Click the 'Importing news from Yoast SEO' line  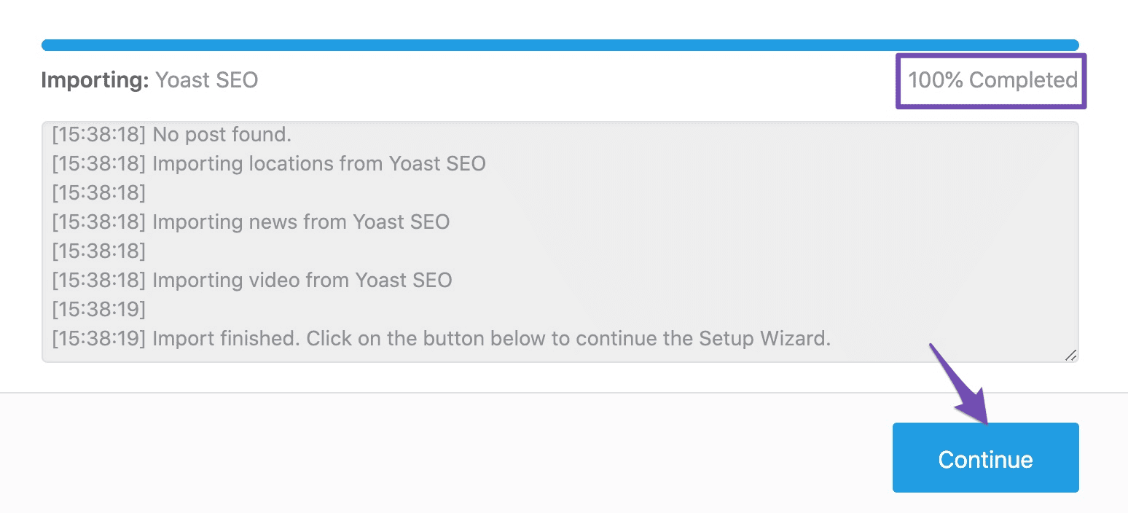[250, 222]
